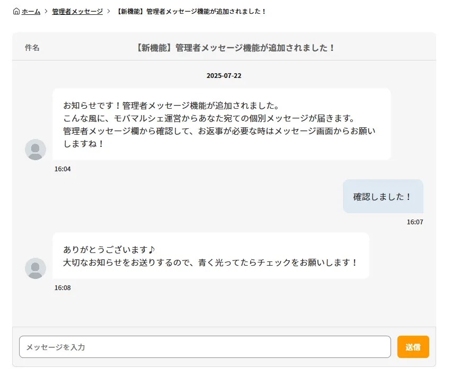Open the avatar beside the ありがとうございます message

36,268
